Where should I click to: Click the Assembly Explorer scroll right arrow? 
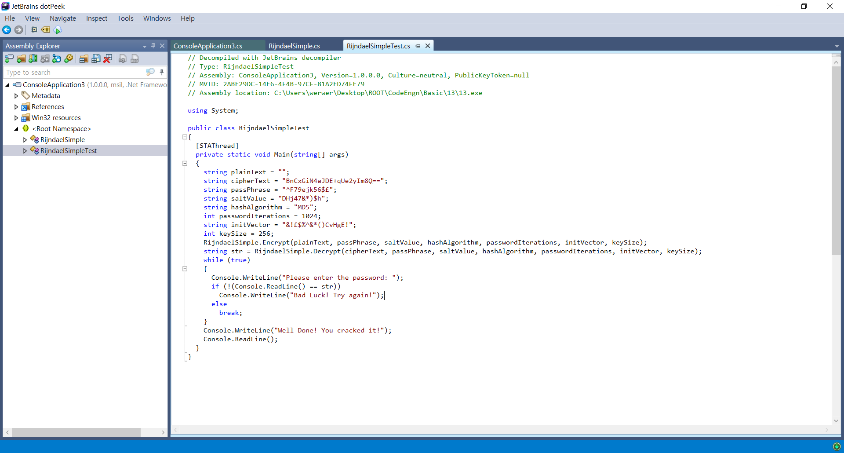(x=163, y=432)
